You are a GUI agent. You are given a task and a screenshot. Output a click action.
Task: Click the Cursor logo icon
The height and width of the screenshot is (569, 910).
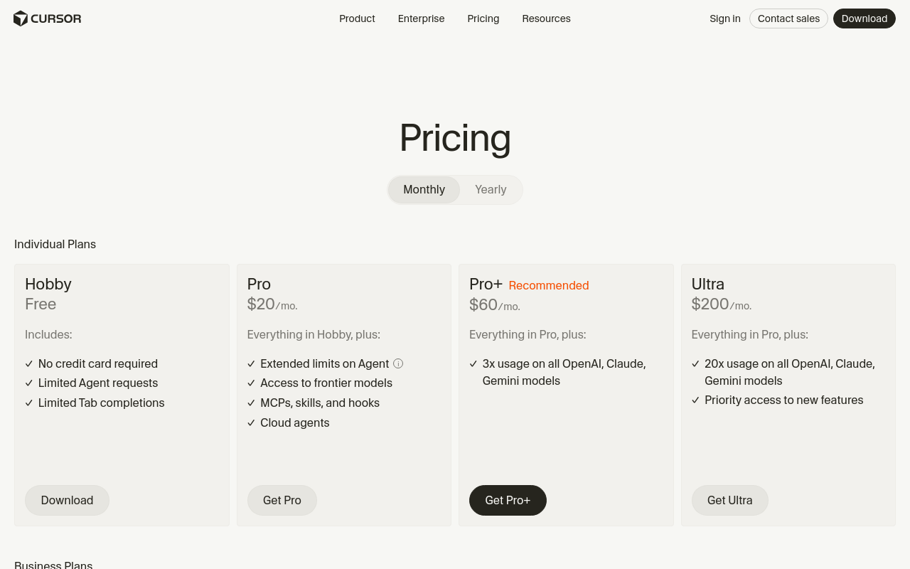(19, 18)
